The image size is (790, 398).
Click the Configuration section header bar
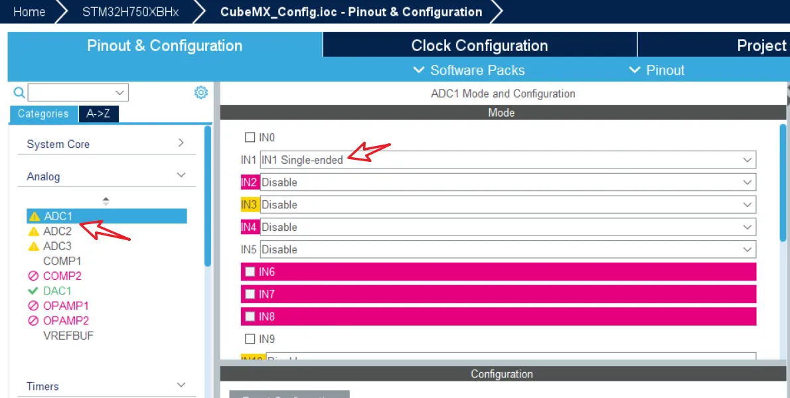502,374
